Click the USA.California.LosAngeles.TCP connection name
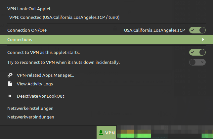 click(154, 30)
